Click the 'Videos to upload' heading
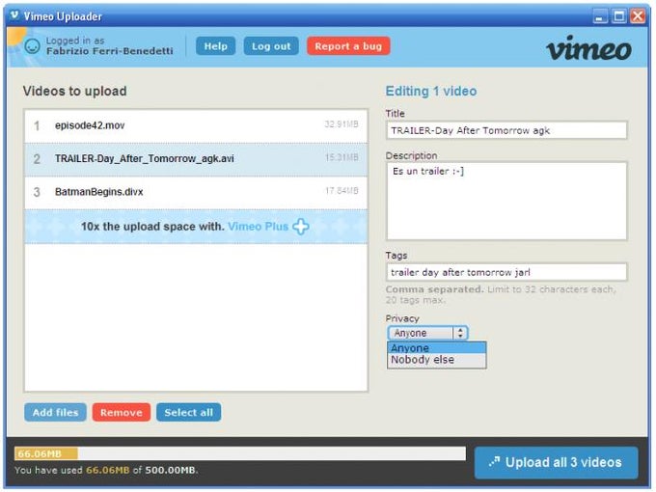Screen dimensions: 656x492 click(75, 92)
